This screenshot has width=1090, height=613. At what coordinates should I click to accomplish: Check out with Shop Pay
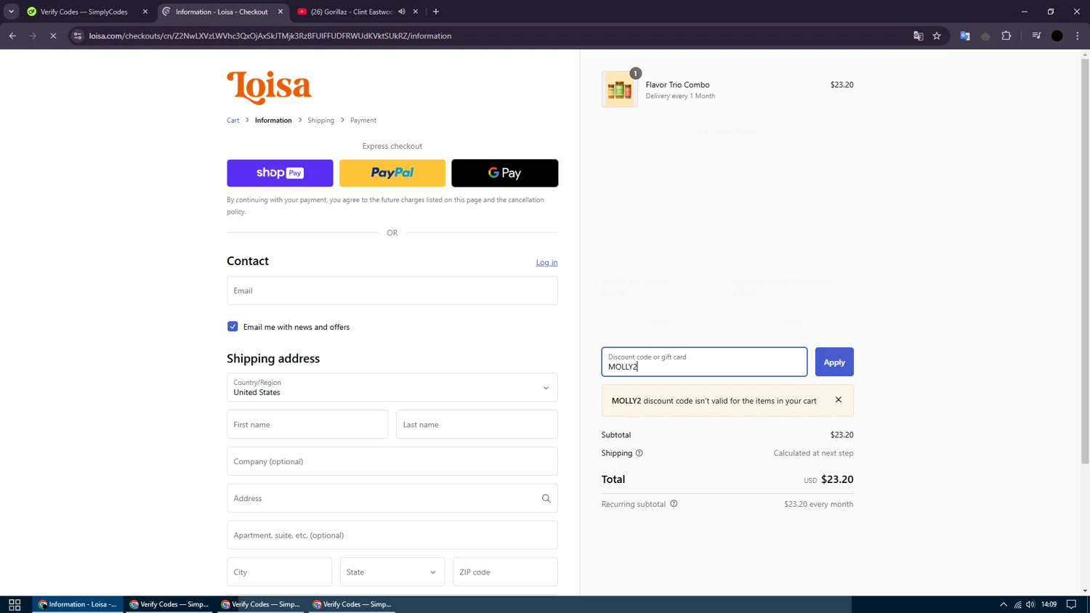(x=280, y=173)
